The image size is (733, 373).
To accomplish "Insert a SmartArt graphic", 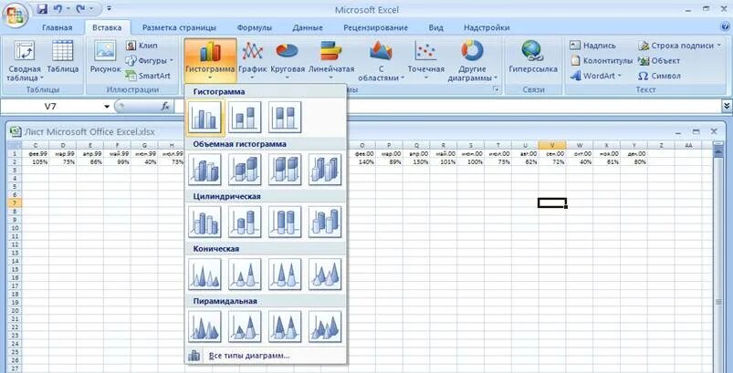I will (148, 76).
